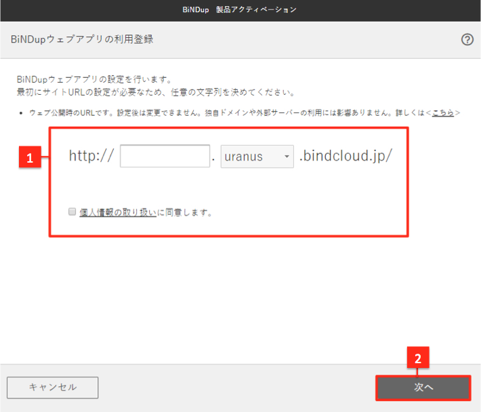Viewport: 481px width, 412px height.
Task: Open the 個人情報の取り扱い link
Action: [118, 212]
